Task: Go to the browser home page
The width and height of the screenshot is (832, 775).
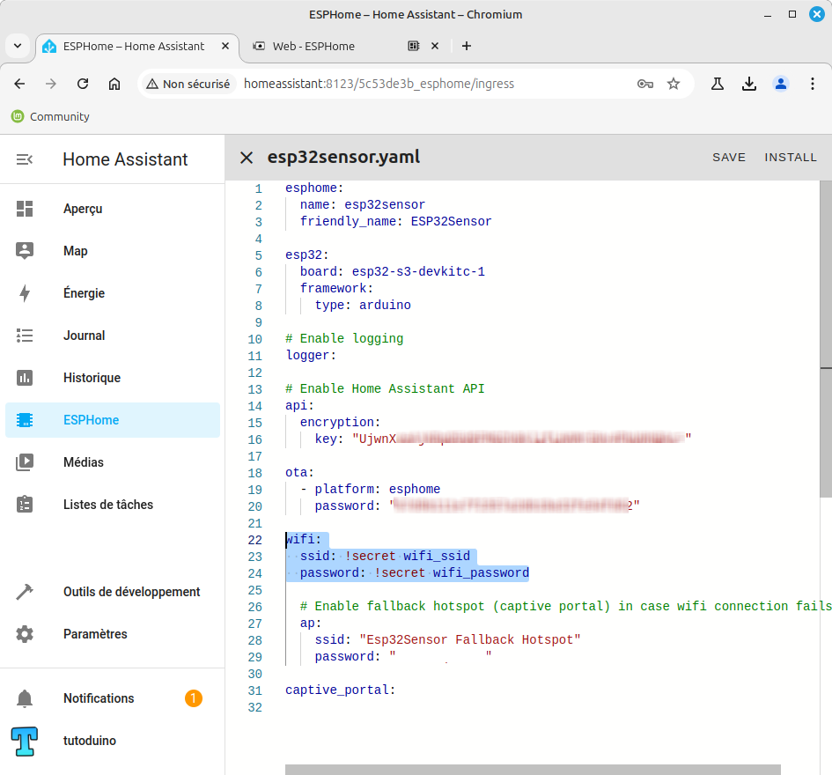Action: tap(114, 84)
